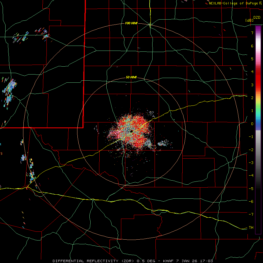Click the differential reflectivity caption at bottom

click(133, 261)
